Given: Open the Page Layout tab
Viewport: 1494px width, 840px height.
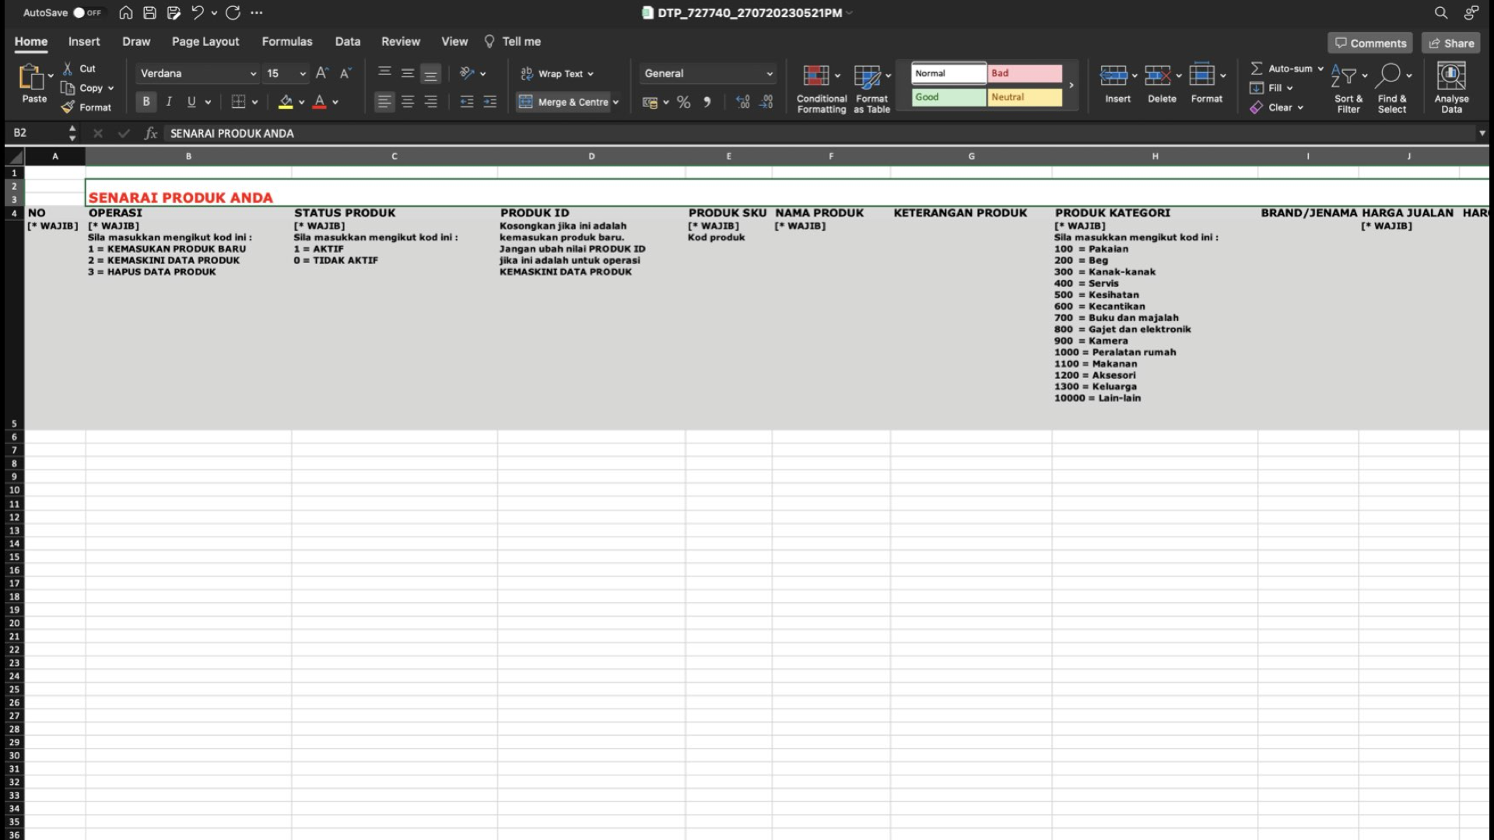Looking at the screenshot, I should coord(205,41).
